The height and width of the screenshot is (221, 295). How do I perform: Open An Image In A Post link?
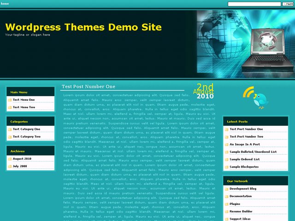(x=245, y=144)
